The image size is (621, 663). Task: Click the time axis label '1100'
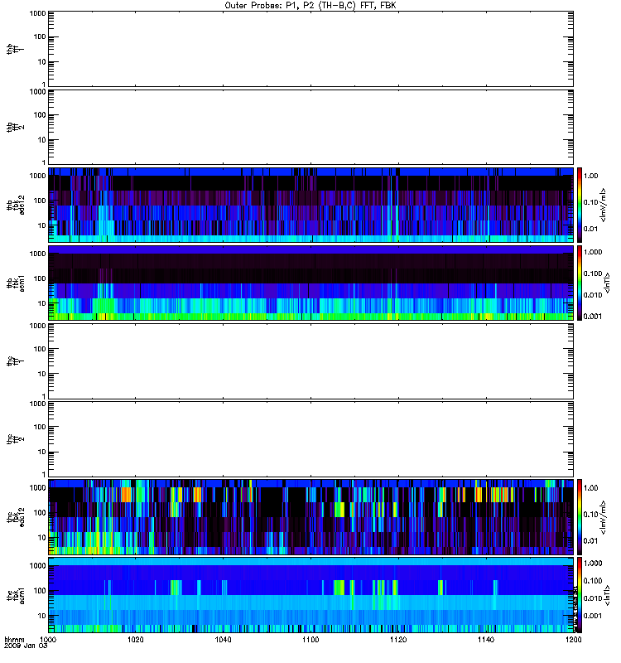310,640
